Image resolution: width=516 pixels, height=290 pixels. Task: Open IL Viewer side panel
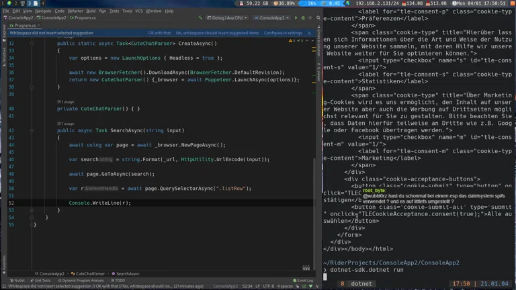point(318,72)
